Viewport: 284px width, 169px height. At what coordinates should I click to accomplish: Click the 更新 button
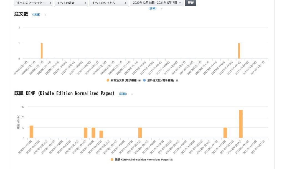(x=191, y=3)
